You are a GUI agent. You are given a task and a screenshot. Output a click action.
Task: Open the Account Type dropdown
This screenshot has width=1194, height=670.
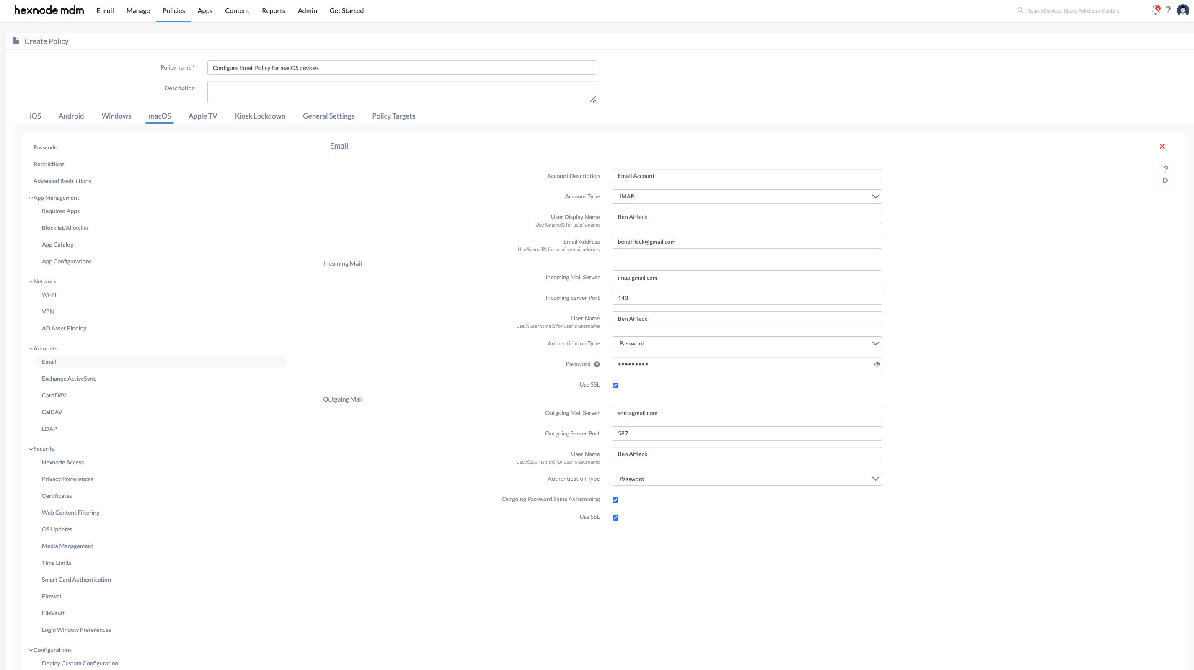[747, 196]
